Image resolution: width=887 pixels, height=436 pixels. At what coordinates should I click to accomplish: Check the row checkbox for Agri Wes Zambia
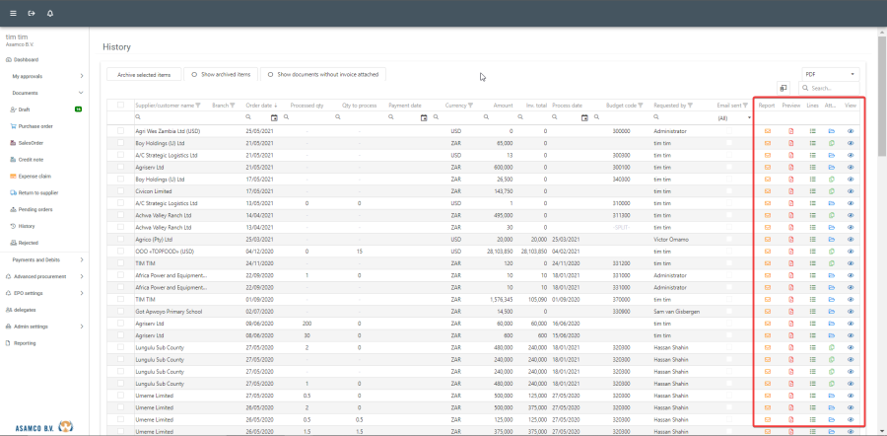(121, 131)
